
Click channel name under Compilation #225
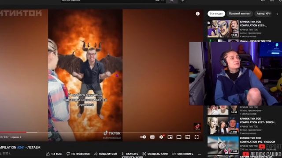pyautogui.click(x=249, y=30)
